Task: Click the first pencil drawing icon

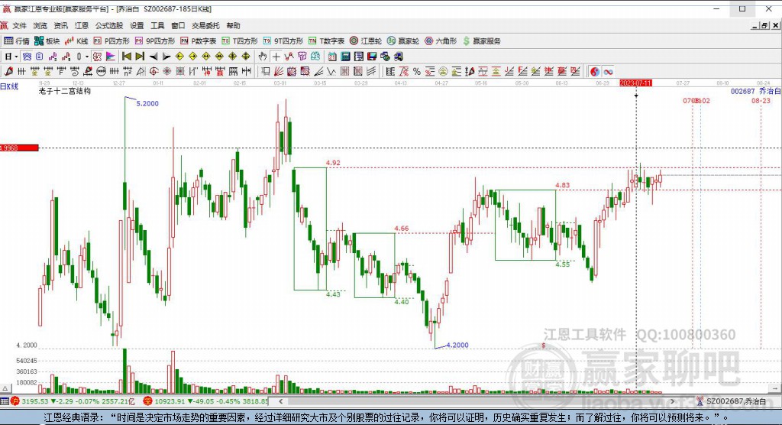Action: coord(8,71)
